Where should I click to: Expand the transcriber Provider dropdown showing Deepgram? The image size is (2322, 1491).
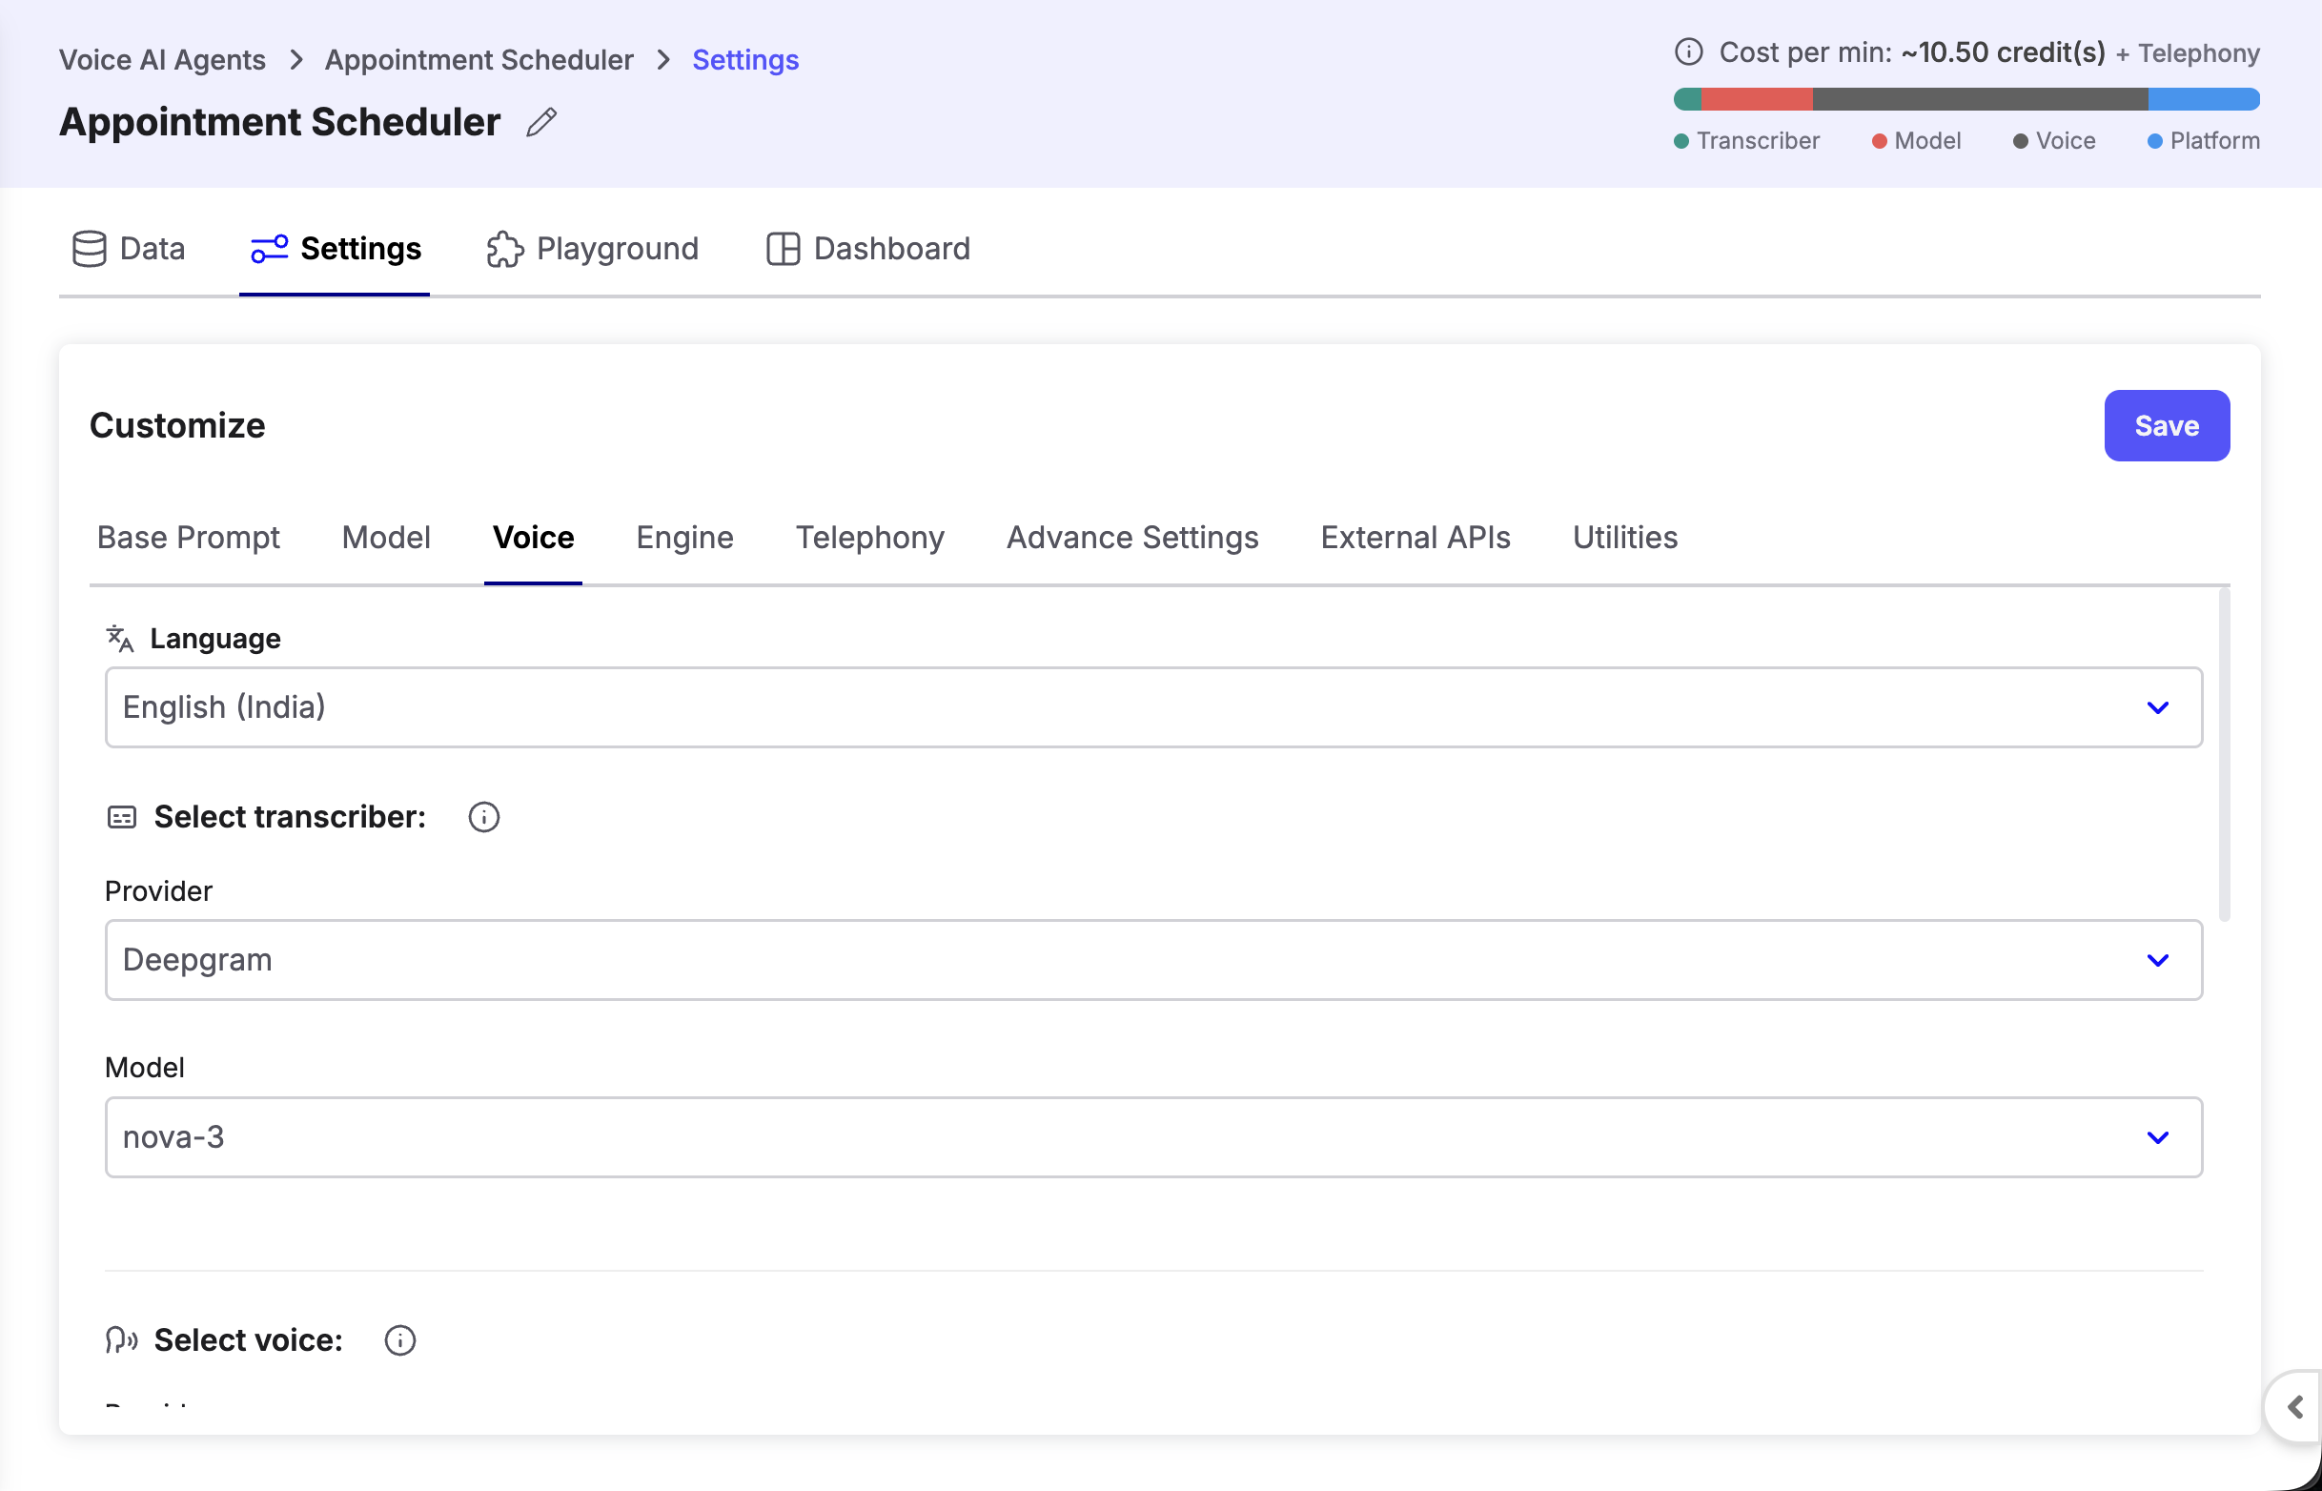[x=1152, y=959]
